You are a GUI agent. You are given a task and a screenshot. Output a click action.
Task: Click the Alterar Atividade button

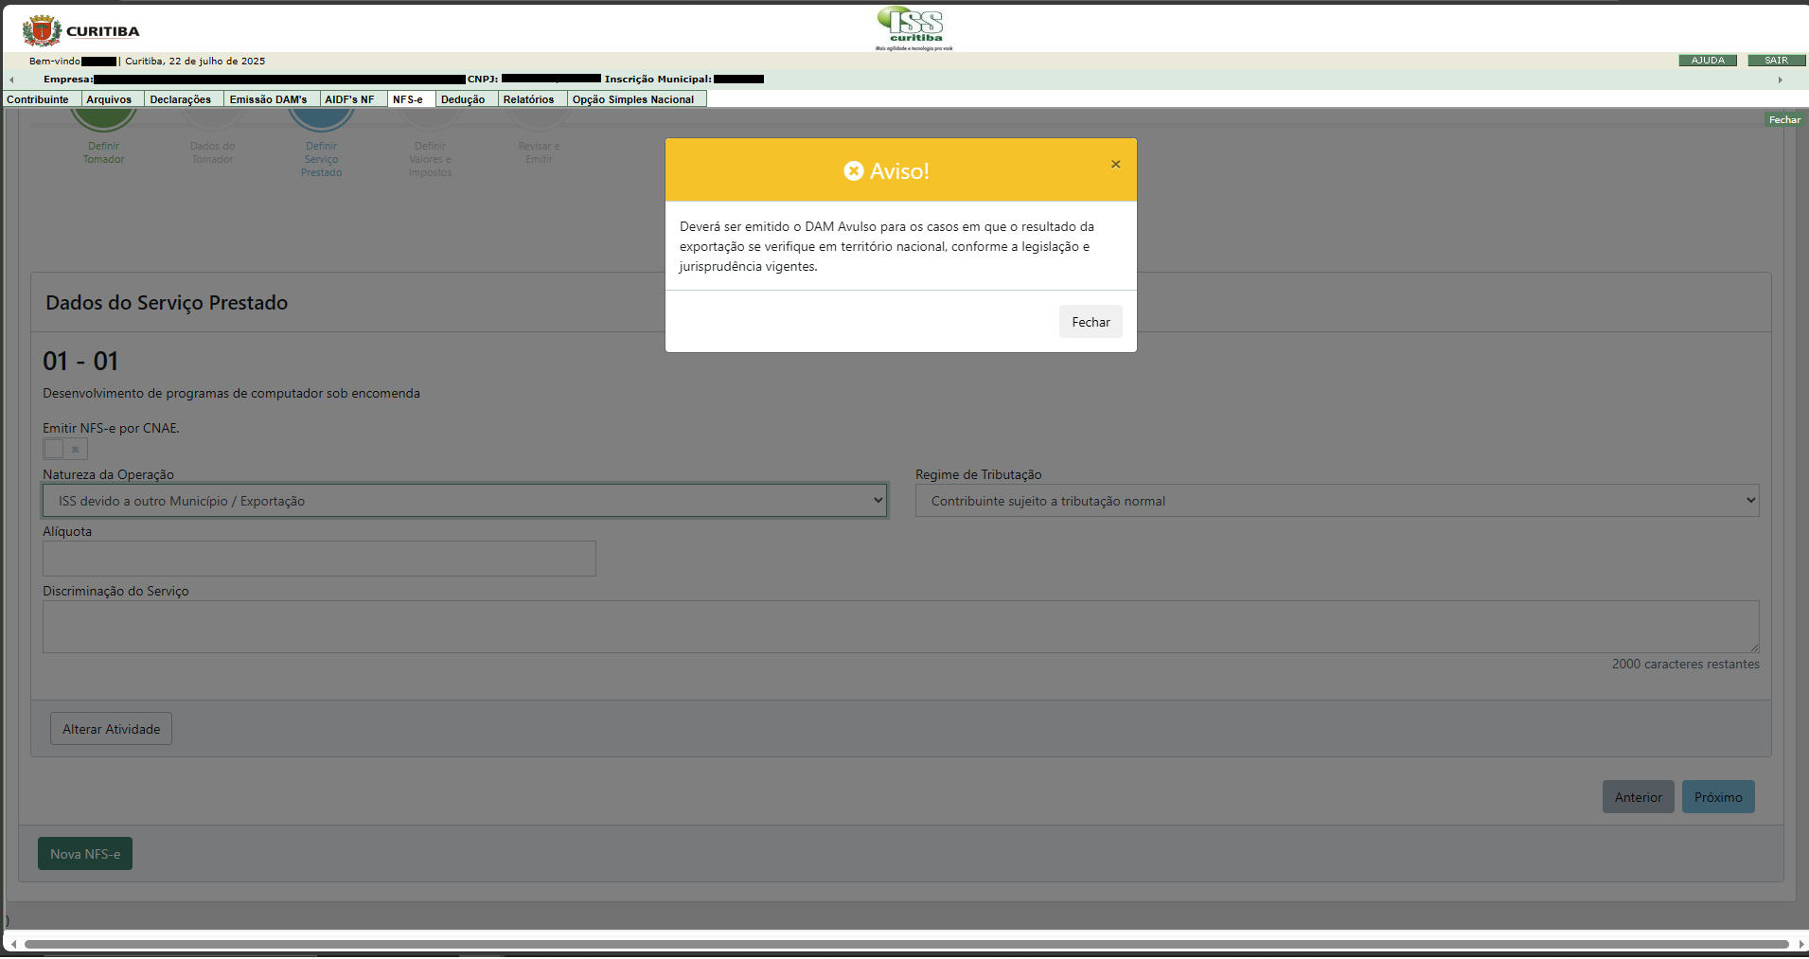click(x=111, y=729)
